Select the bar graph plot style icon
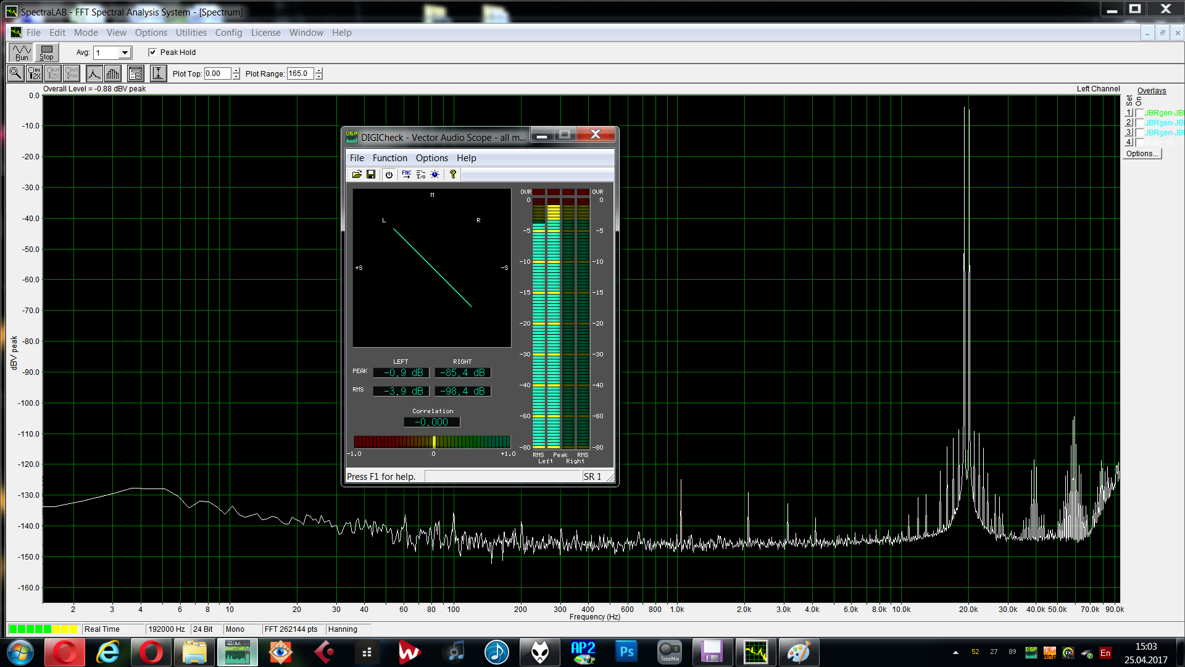The width and height of the screenshot is (1185, 667). [113, 73]
